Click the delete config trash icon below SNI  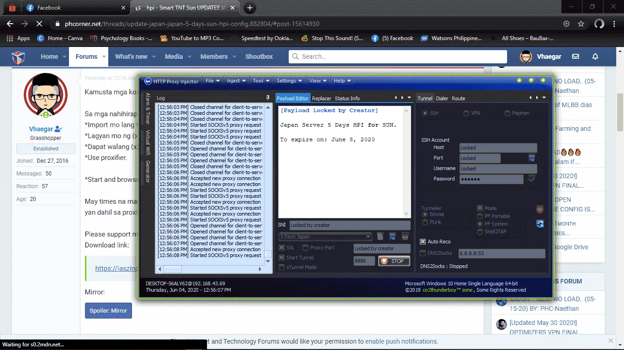click(405, 236)
